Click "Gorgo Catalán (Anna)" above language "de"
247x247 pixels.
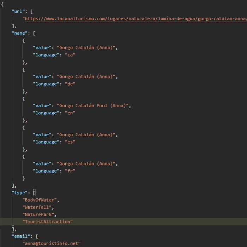click(x=86, y=77)
